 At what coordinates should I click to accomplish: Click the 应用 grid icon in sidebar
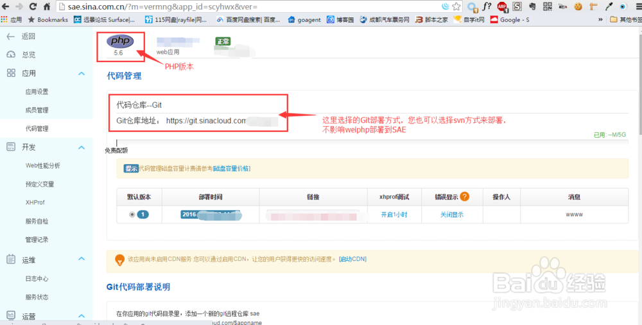pyautogui.click(x=11, y=73)
